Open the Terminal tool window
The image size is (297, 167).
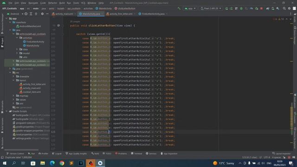pyautogui.click(x=136, y=154)
